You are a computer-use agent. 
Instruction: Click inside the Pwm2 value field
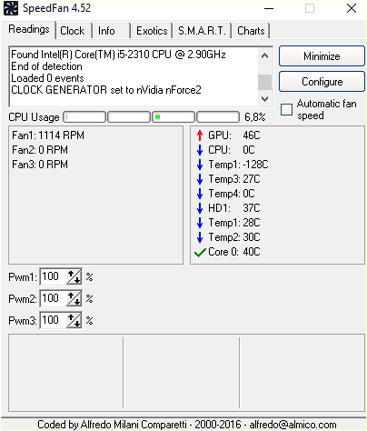53,298
